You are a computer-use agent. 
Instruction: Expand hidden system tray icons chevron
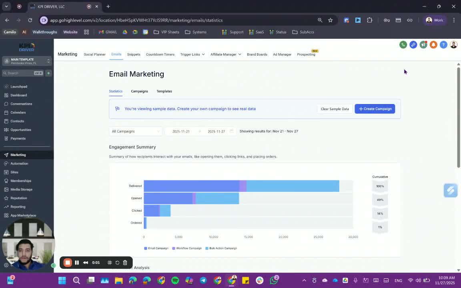click(304, 280)
